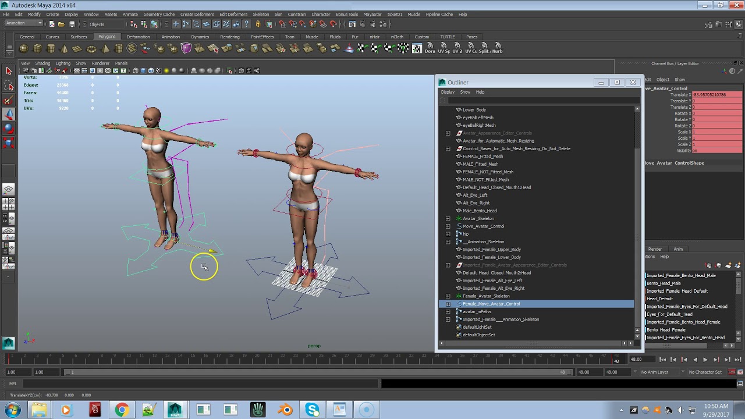Switch to the Deformation shelf tab

[138, 37]
